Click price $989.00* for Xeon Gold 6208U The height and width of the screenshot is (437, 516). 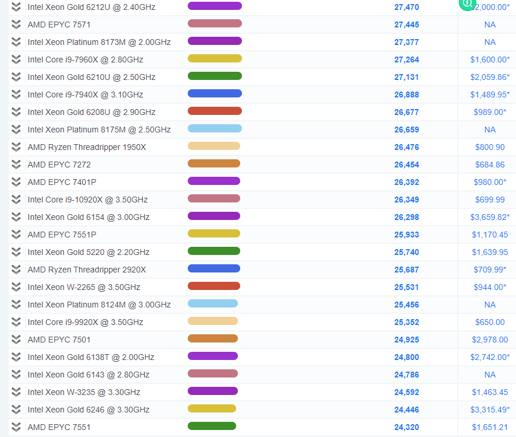(x=490, y=112)
